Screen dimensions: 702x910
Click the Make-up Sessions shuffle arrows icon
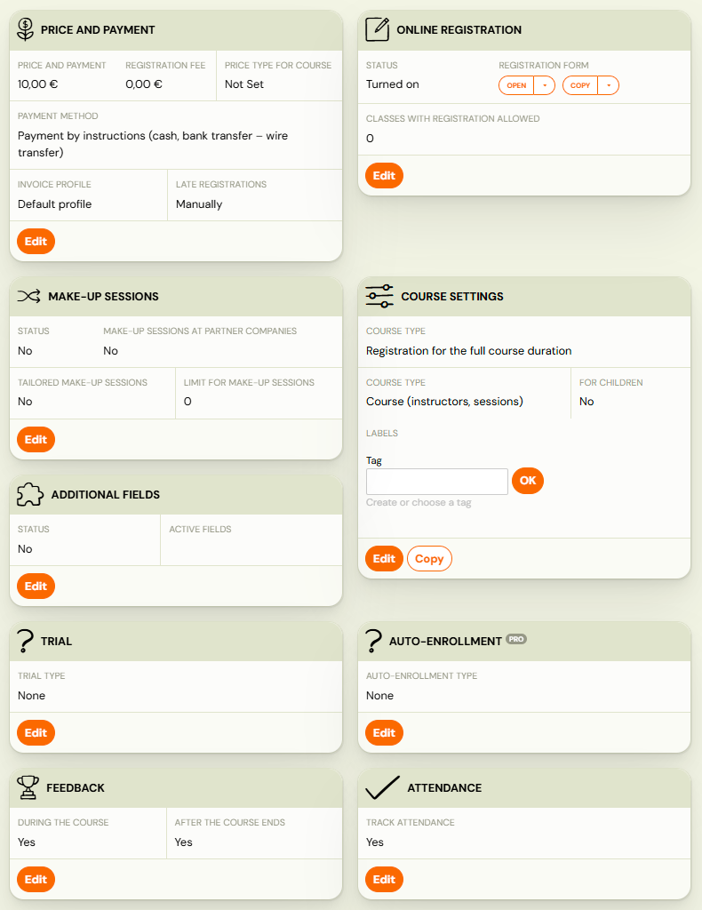[29, 297]
